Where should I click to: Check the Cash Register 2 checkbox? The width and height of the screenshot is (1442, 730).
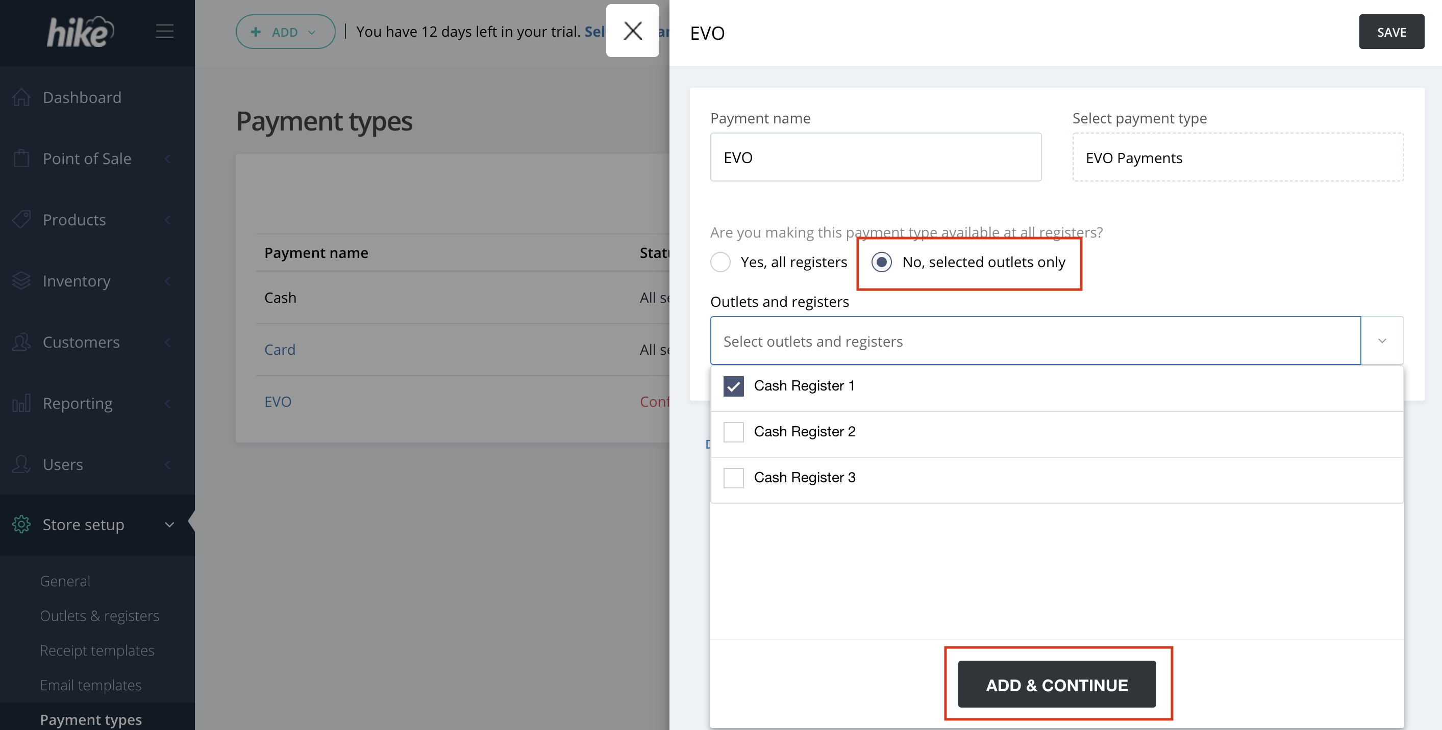tap(733, 432)
